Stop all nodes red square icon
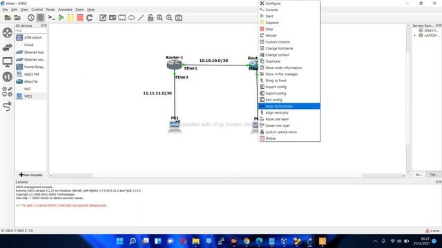 coord(80,18)
